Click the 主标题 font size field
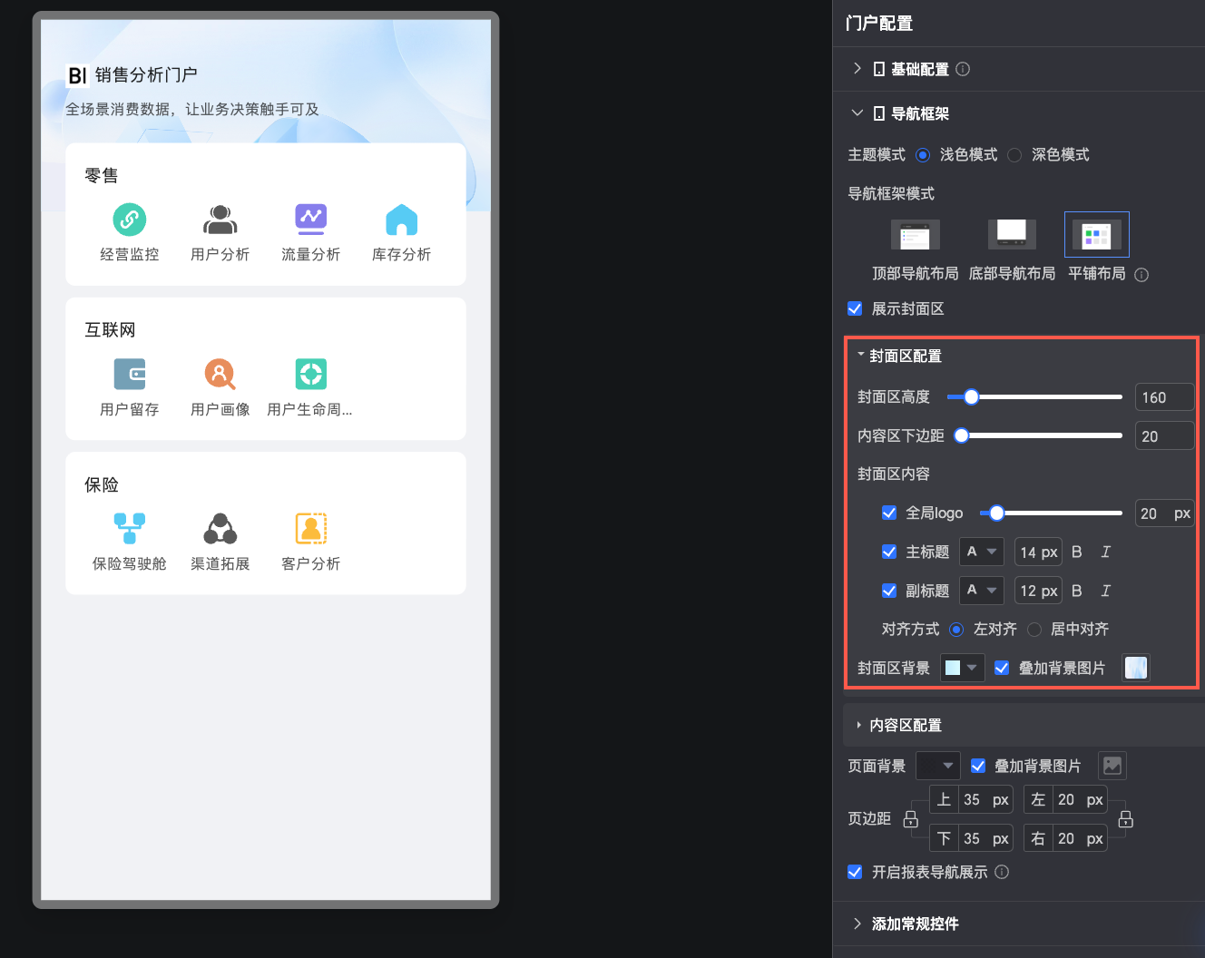This screenshot has width=1205, height=958. click(x=1039, y=552)
